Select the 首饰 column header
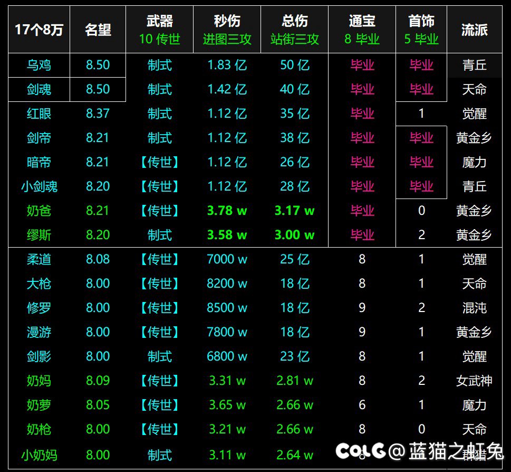 [421, 22]
